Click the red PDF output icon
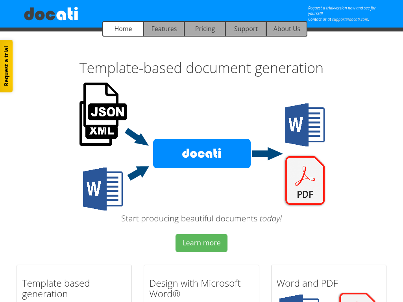This screenshot has height=302, width=403. click(x=305, y=180)
